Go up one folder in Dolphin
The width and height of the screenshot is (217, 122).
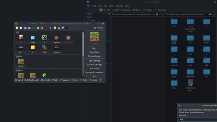coord(92,10)
